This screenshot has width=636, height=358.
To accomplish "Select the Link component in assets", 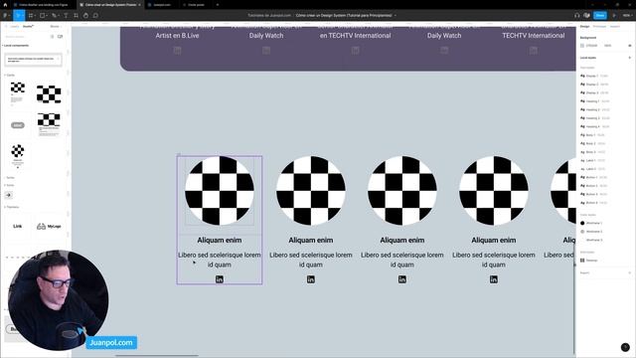I will point(18,226).
